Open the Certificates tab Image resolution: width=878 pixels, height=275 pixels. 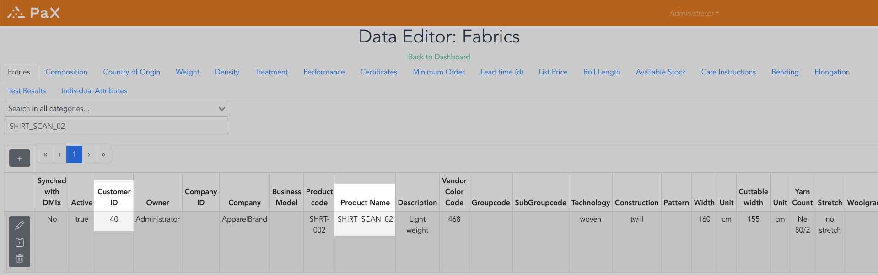(379, 72)
